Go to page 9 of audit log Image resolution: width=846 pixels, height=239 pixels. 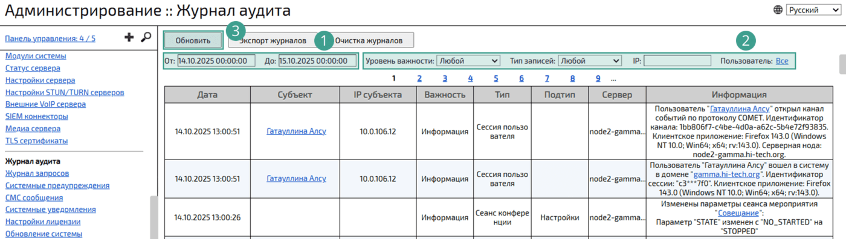[598, 78]
